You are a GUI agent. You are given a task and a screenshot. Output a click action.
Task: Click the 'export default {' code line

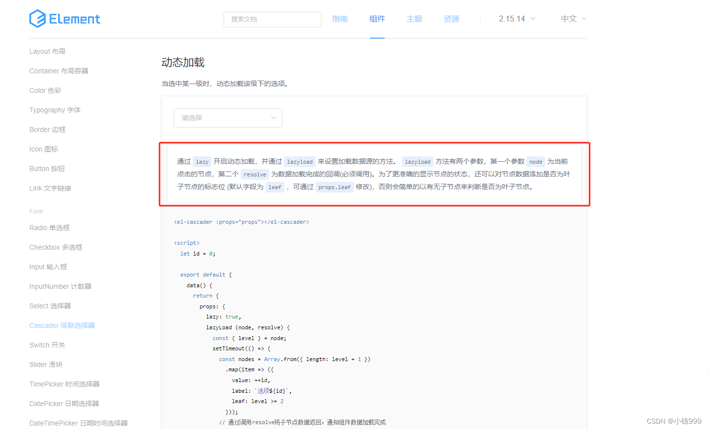[206, 275]
